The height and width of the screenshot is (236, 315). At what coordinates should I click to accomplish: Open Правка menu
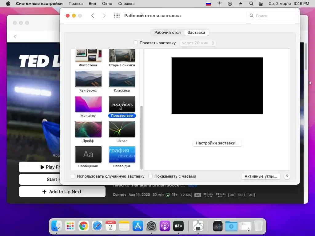[x=76, y=4]
